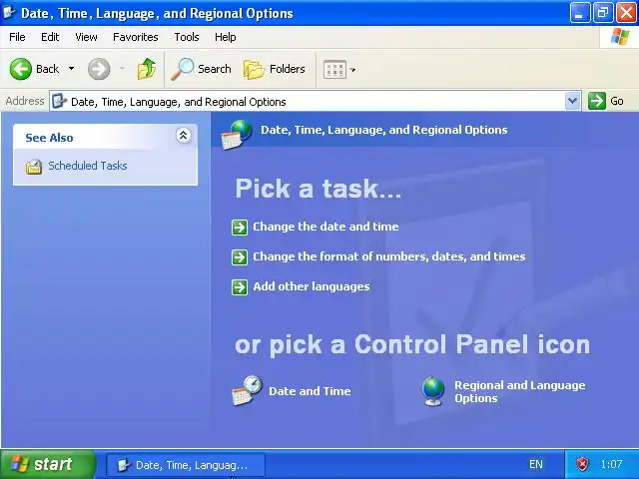
Task: Click Change the date and time
Action: click(x=325, y=227)
